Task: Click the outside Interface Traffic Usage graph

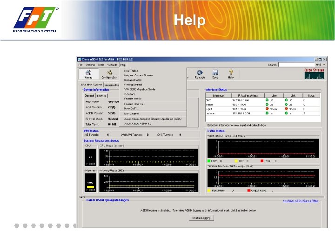Action: coord(263,178)
